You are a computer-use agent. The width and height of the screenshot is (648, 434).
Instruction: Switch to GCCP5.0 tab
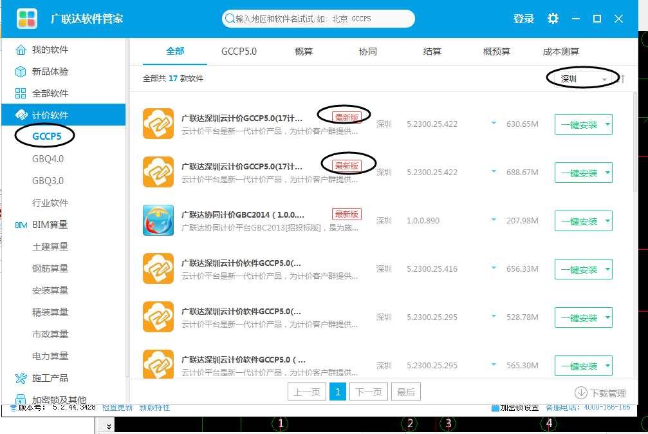pos(239,52)
